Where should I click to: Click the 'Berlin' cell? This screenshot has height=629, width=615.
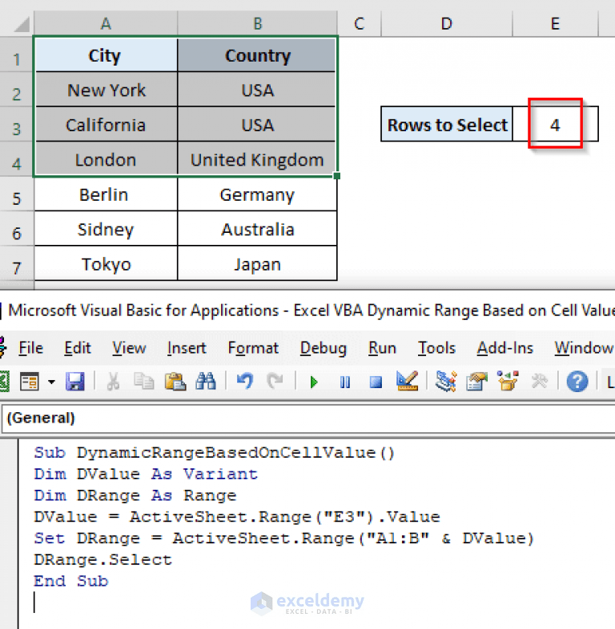tap(106, 194)
